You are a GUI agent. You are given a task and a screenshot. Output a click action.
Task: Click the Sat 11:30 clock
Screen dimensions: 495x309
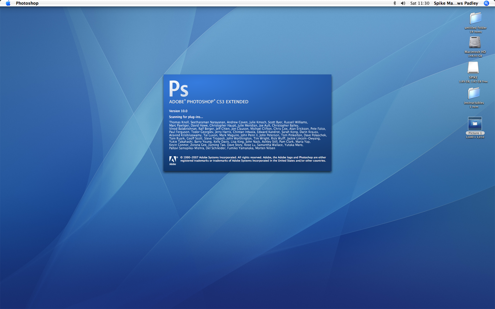[x=420, y=3]
